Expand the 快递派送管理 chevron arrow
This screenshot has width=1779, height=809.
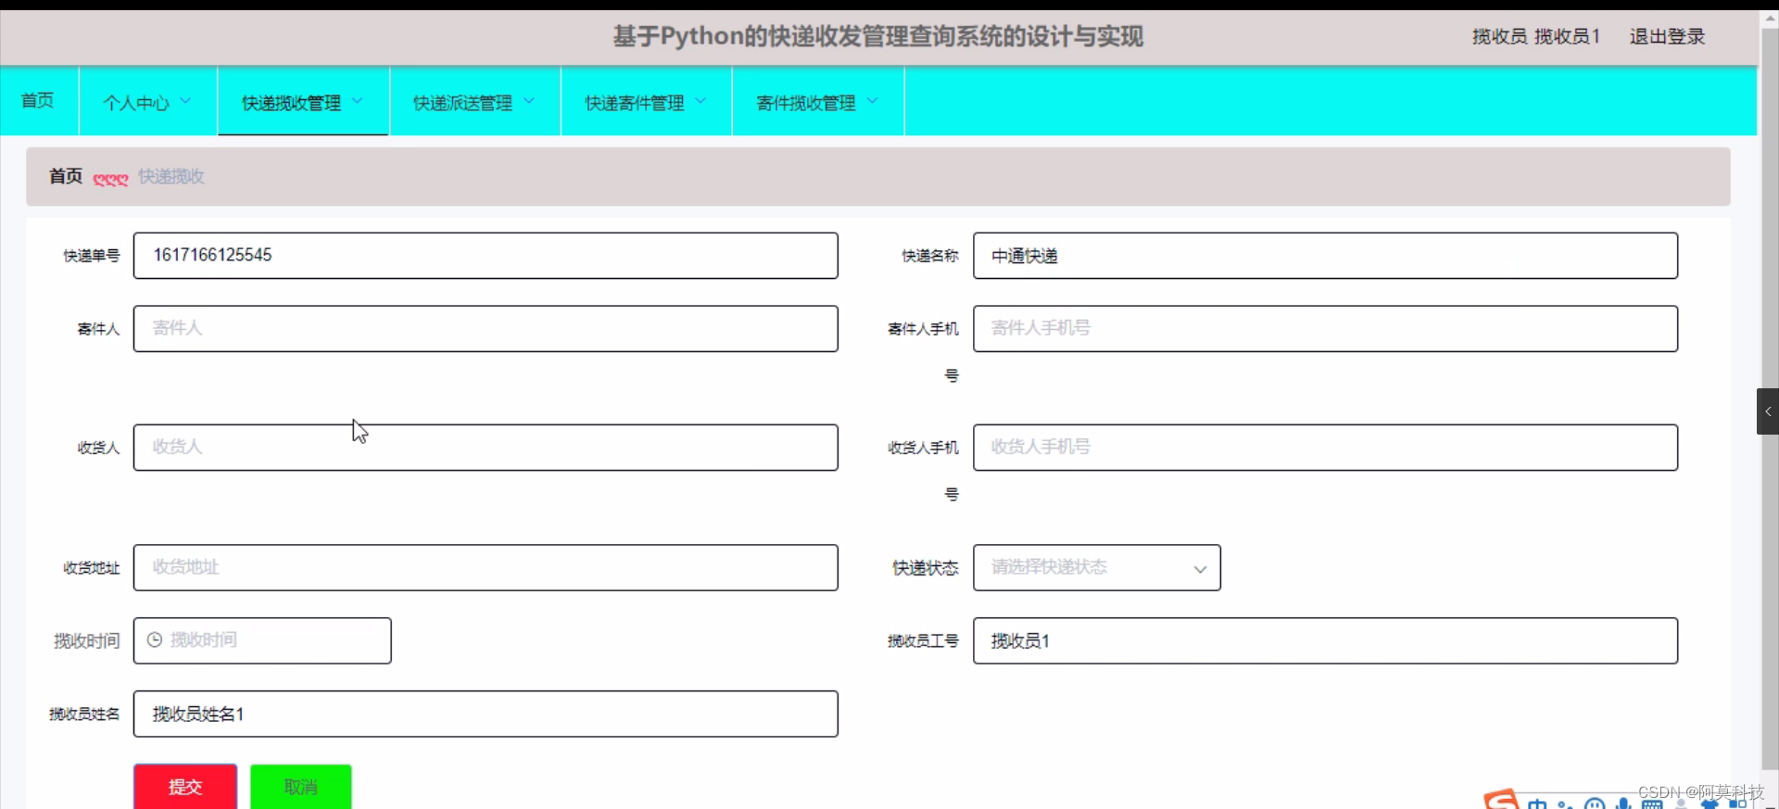click(x=529, y=101)
